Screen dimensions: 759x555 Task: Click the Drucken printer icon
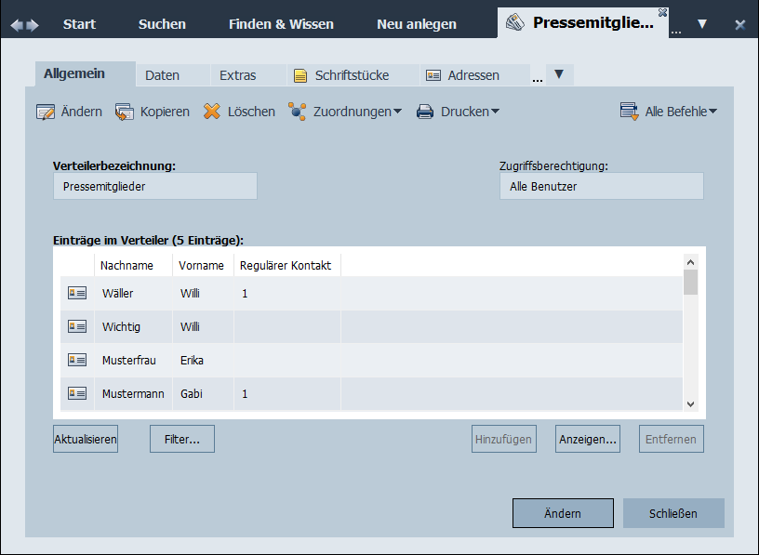tap(425, 112)
